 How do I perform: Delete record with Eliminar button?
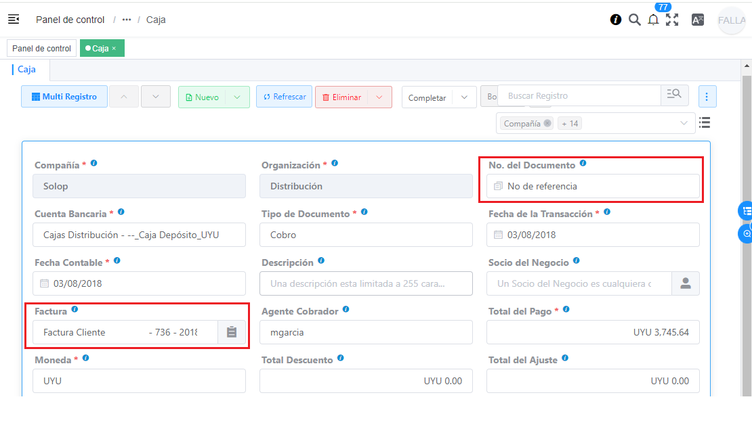(342, 97)
